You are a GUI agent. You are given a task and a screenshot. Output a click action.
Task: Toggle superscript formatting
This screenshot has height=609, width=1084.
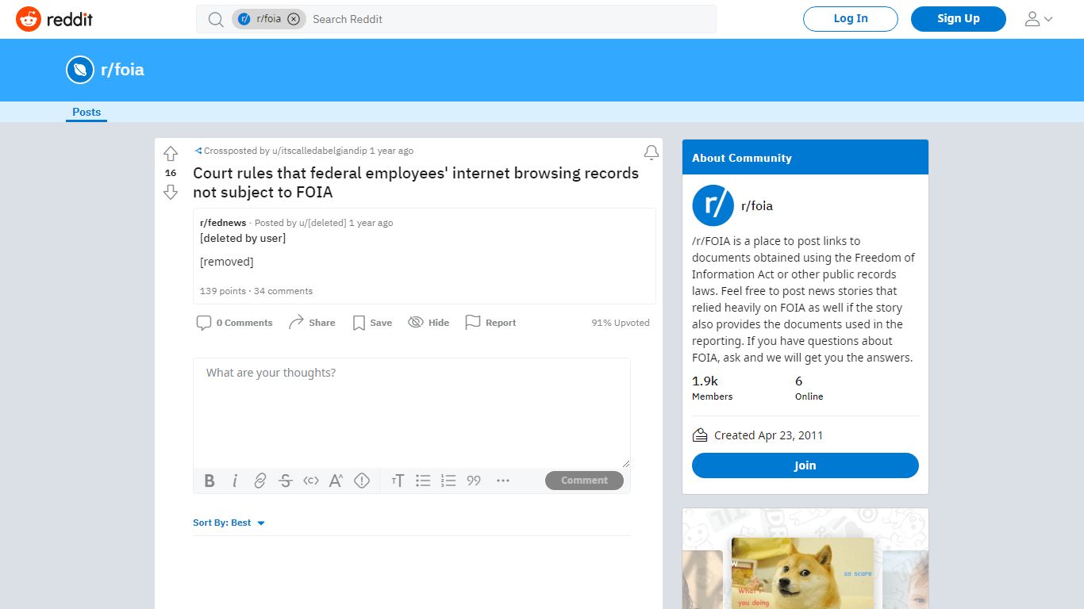coord(336,481)
